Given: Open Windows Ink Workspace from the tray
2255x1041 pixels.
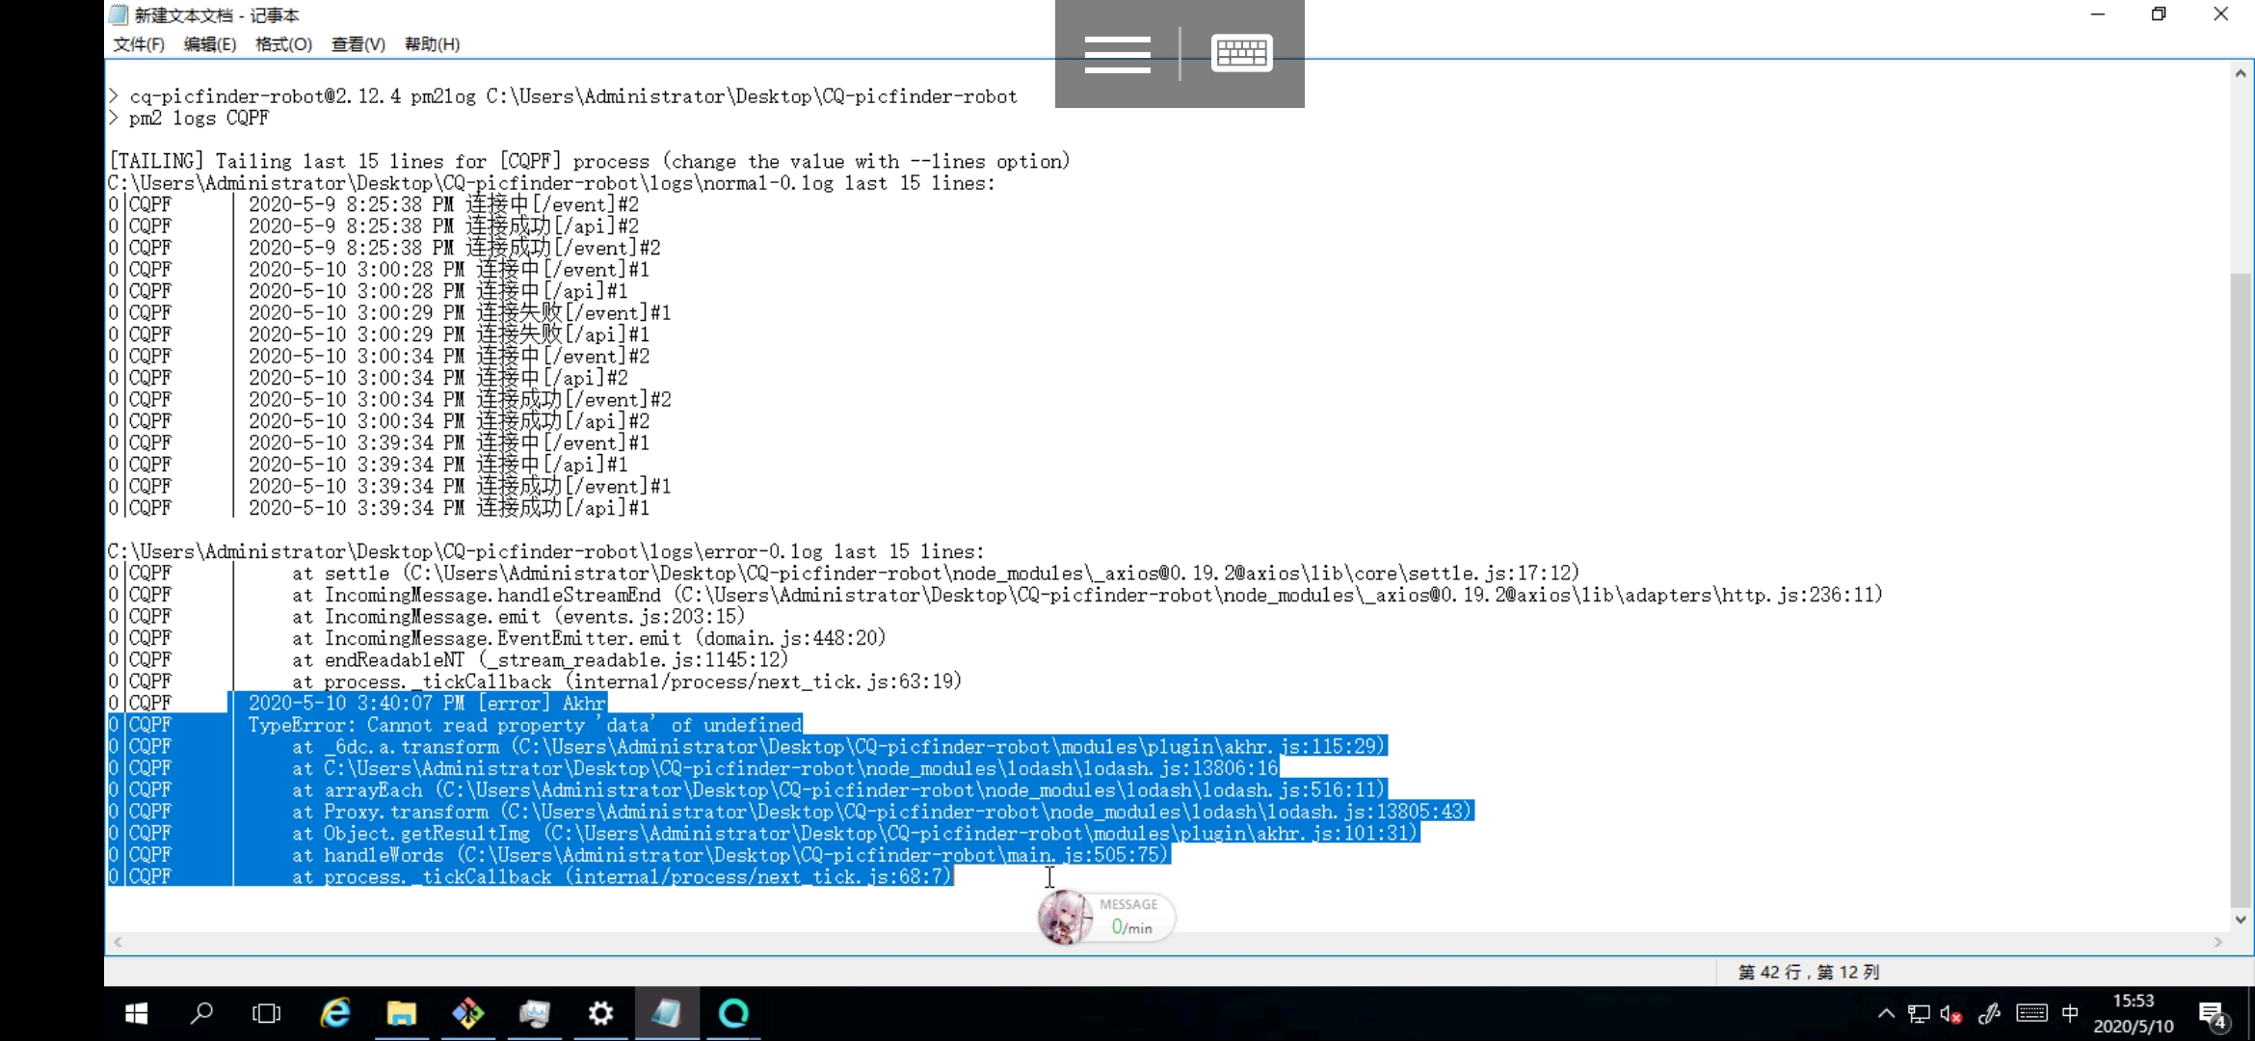Looking at the screenshot, I should coord(1988,1013).
